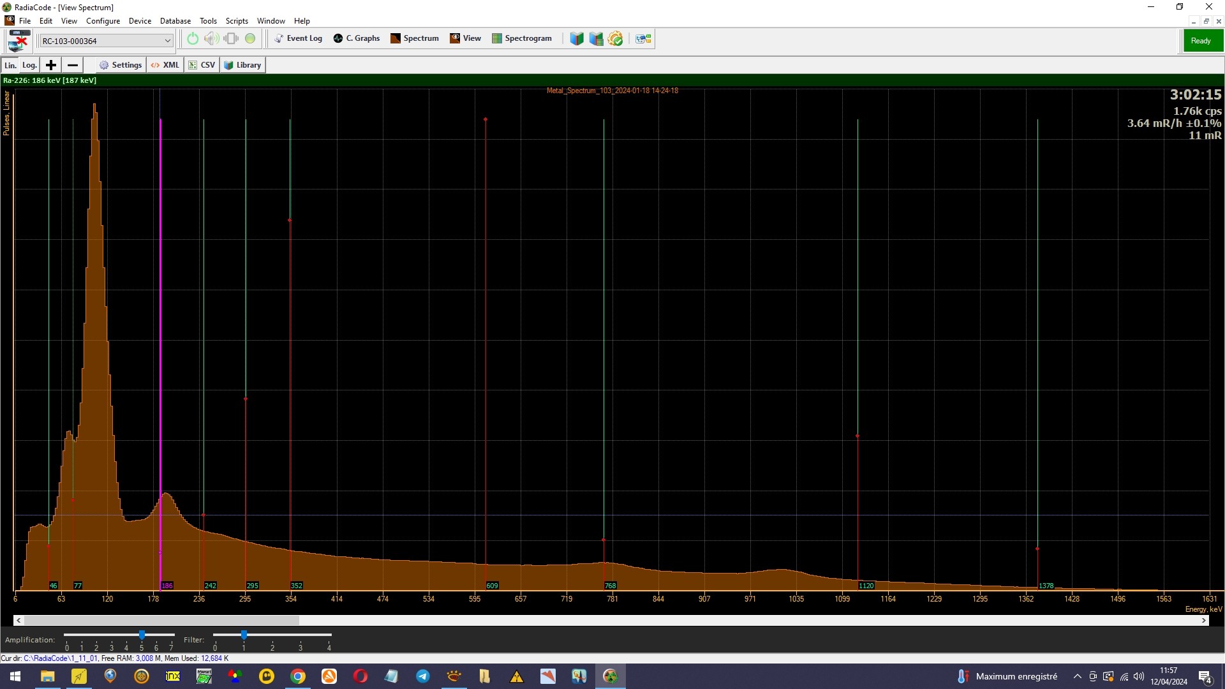The width and height of the screenshot is (1225, 689).
Task: Click the 609 keV peak marker label
Action: 492,586
